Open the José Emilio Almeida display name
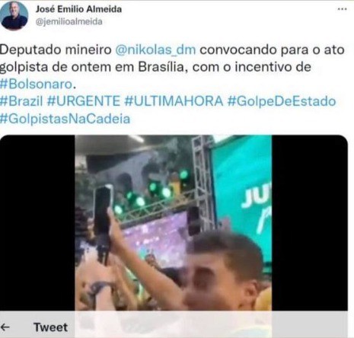This screenshot has height=338, width=354. pos(78,9)
